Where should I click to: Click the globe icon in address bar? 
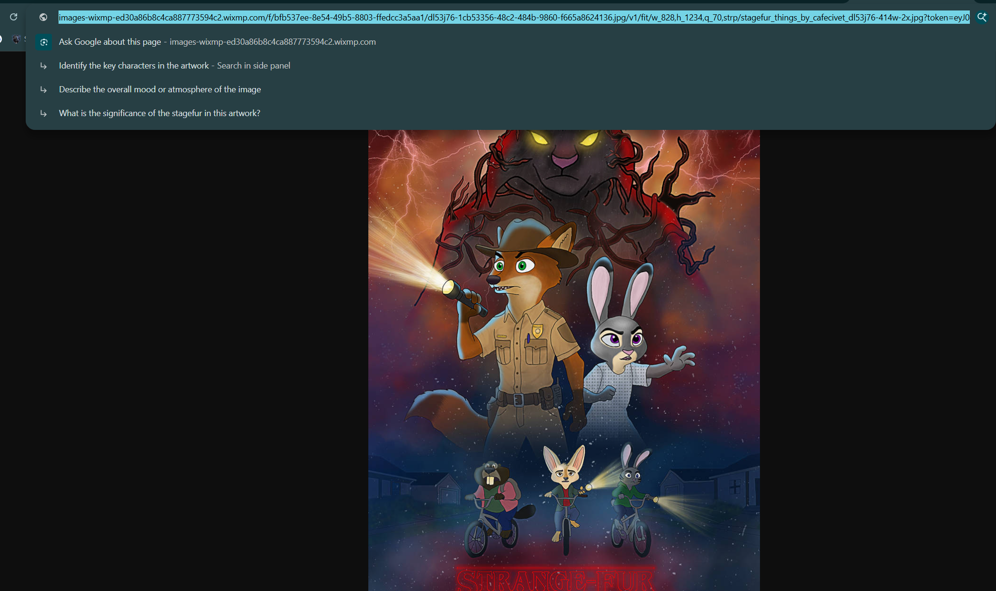(x=43, y=17)
